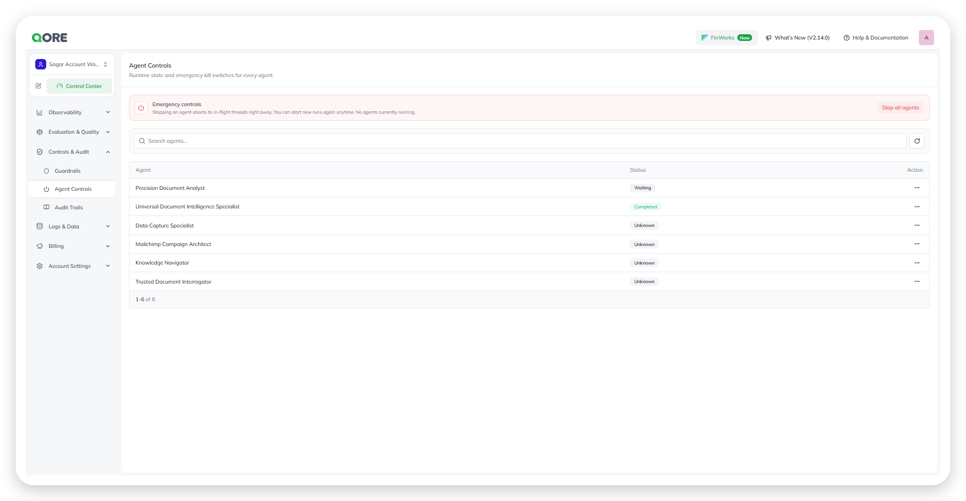
Task: Open Mailchimp Campaign Architect agent
Action: pos(173,244)
